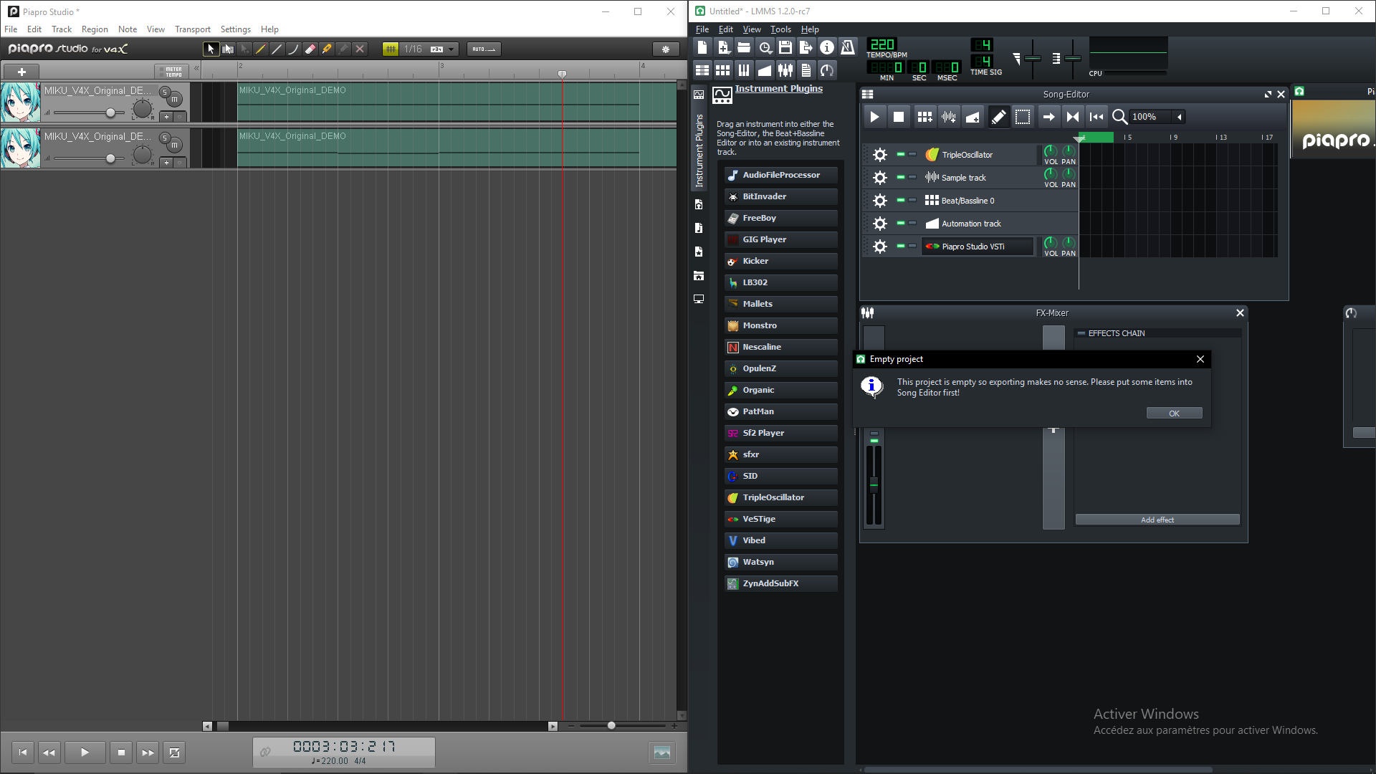Image resolution: width=1376 pixels, height=774 pixels.
Task: Click Add effect in the FX-Mixer
Action: click(x=1157, y=519)
